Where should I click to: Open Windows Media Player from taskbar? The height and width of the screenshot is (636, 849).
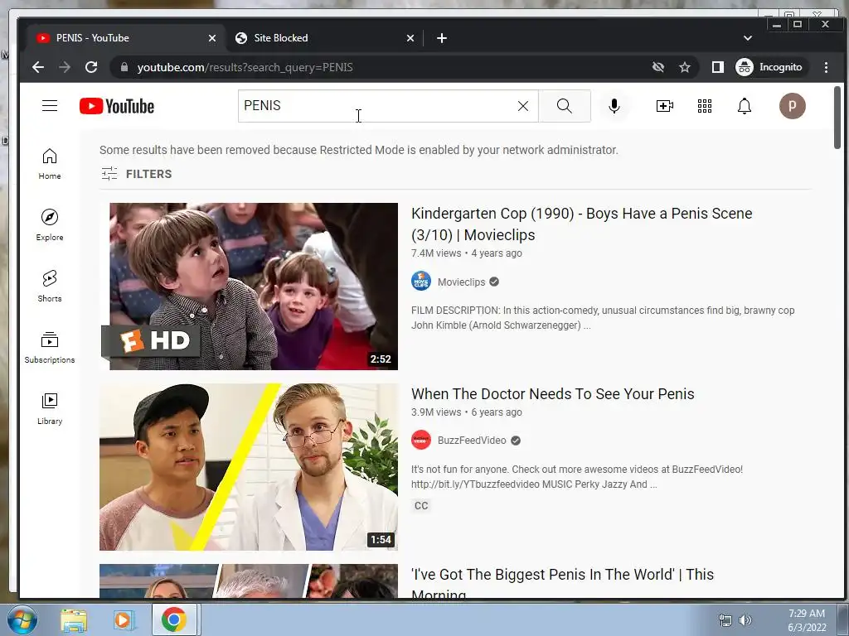pos(123,619)
